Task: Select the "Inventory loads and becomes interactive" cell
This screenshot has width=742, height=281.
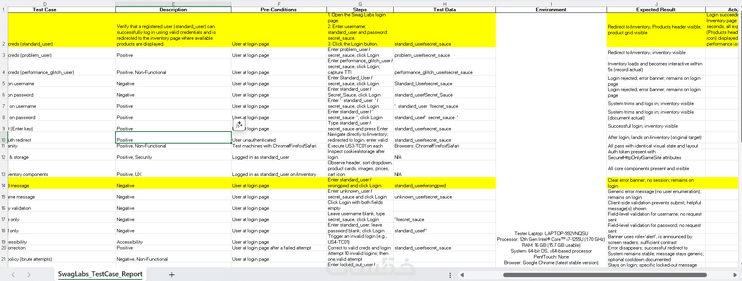Action: pos(656,67)
